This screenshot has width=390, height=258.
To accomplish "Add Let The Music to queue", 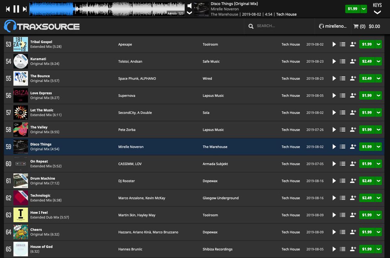I will (342, 112).
